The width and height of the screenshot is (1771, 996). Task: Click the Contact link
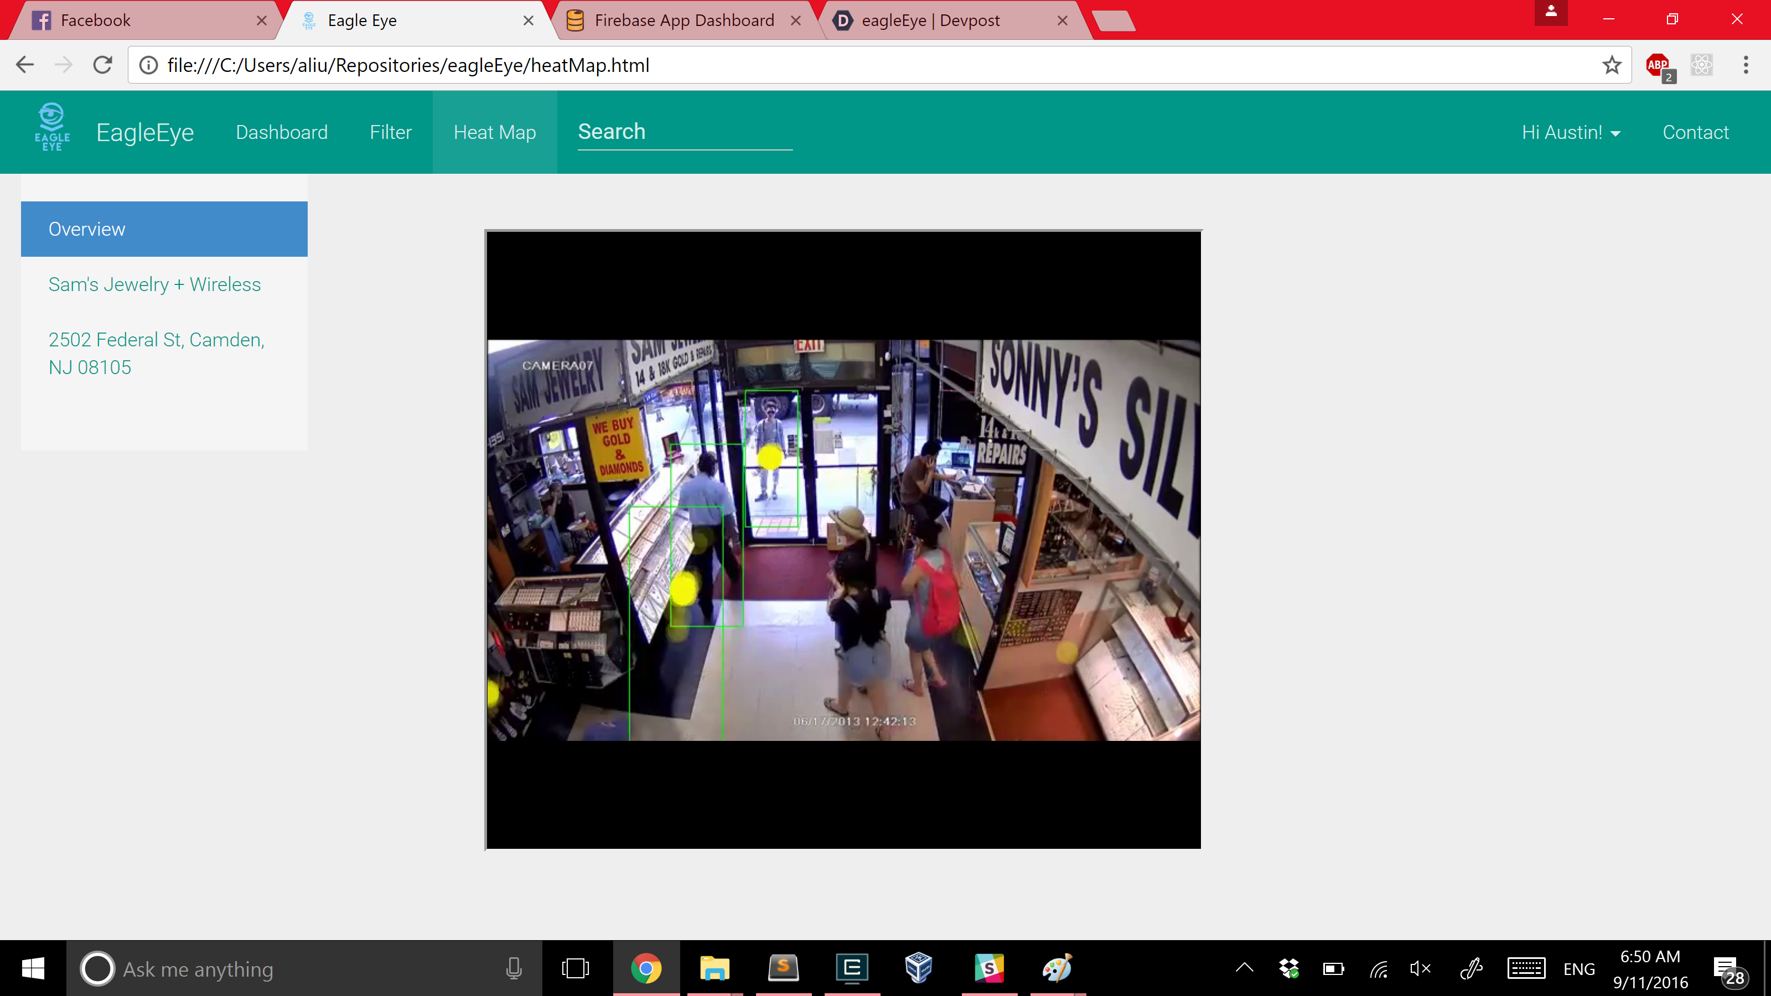click(1695, 132)
